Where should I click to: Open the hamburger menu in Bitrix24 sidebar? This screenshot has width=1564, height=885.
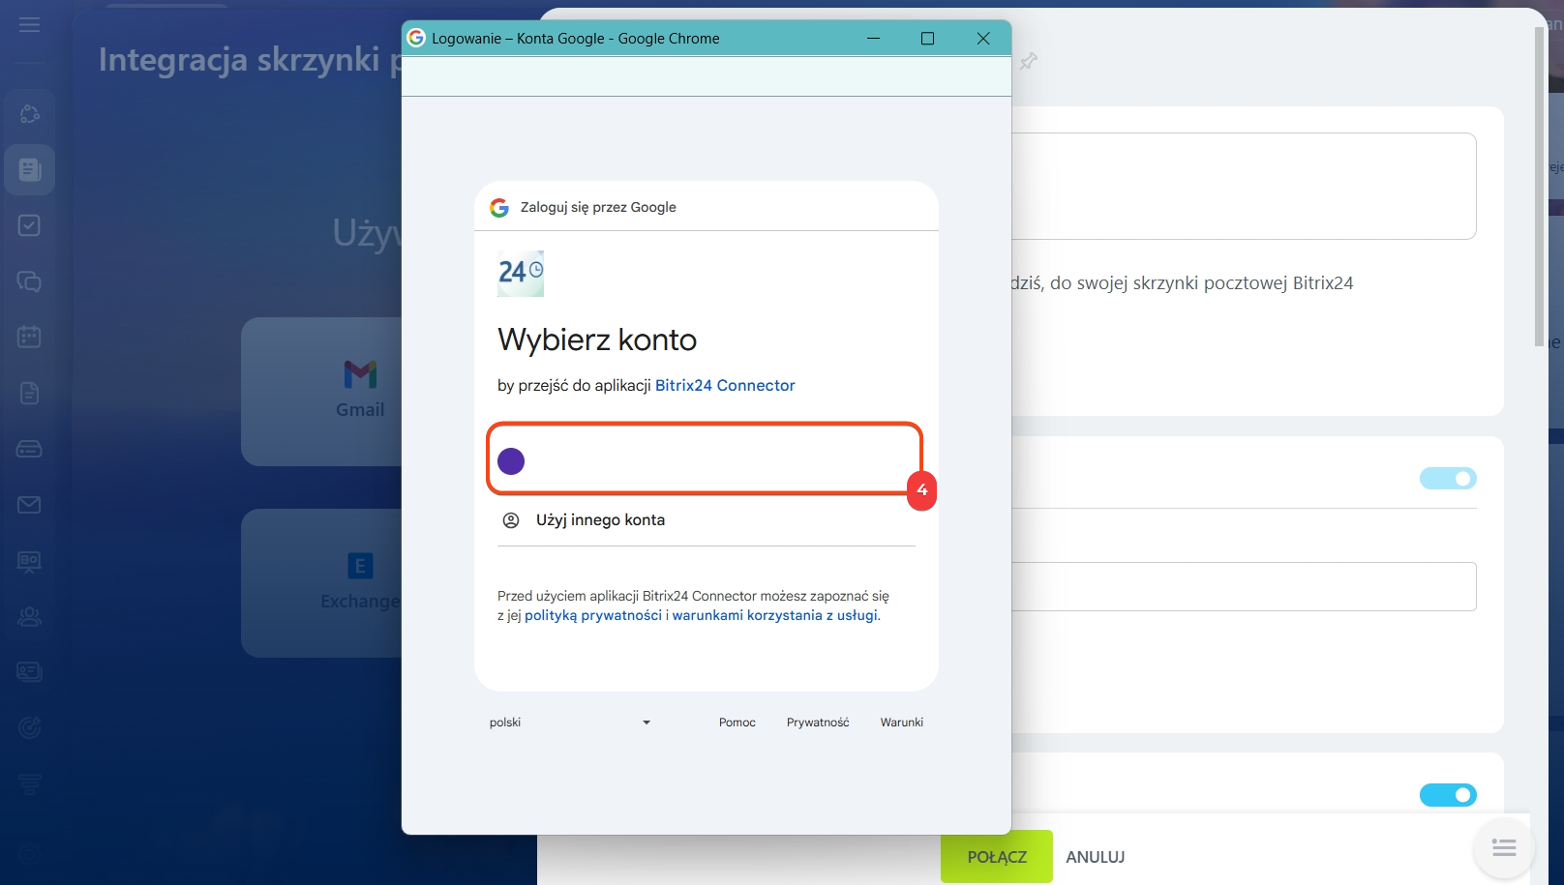coord(29,24)
